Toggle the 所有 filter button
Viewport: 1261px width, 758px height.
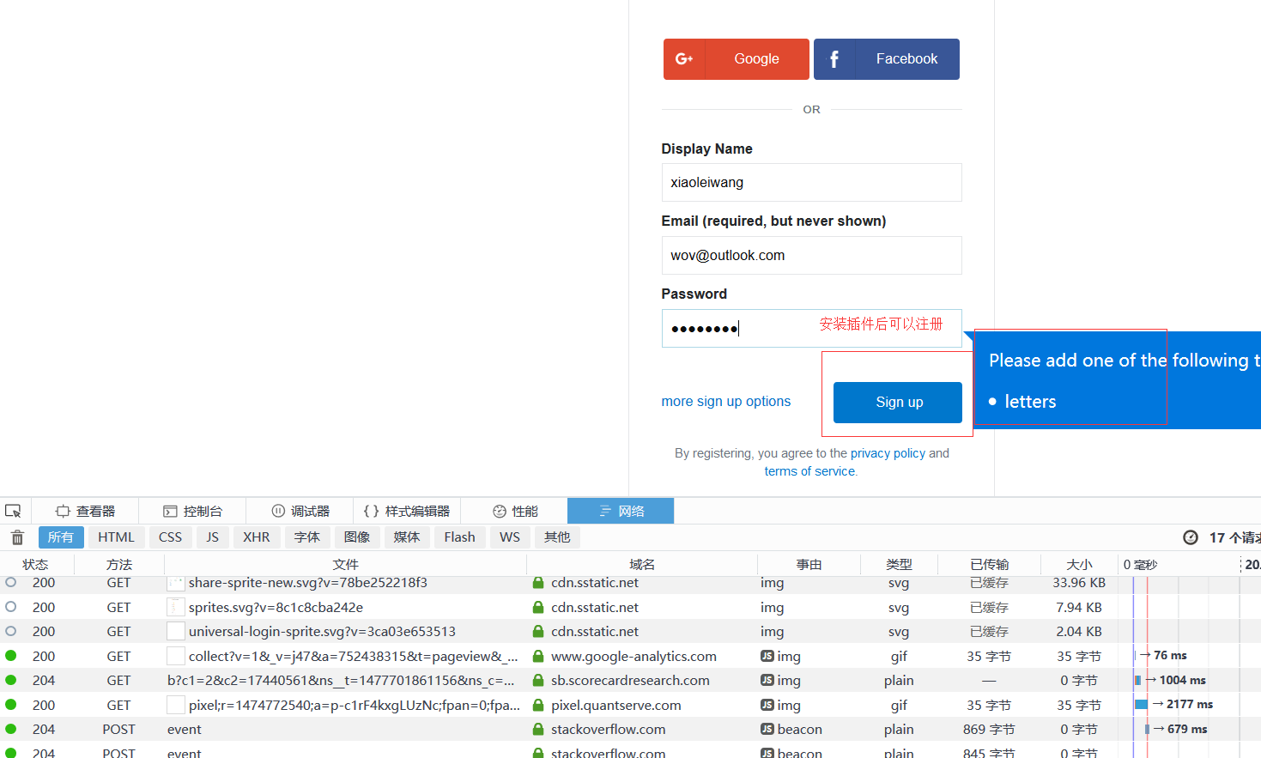click(x=61, y=537)
